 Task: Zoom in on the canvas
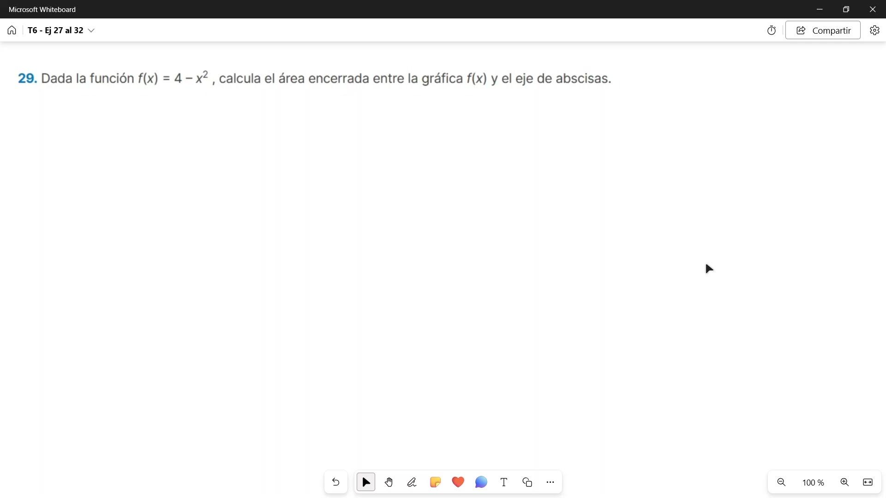(x=844, y=482)
